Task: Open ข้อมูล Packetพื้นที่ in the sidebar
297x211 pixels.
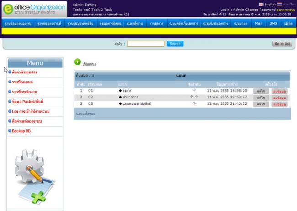Action: click(x=28, y=102)
